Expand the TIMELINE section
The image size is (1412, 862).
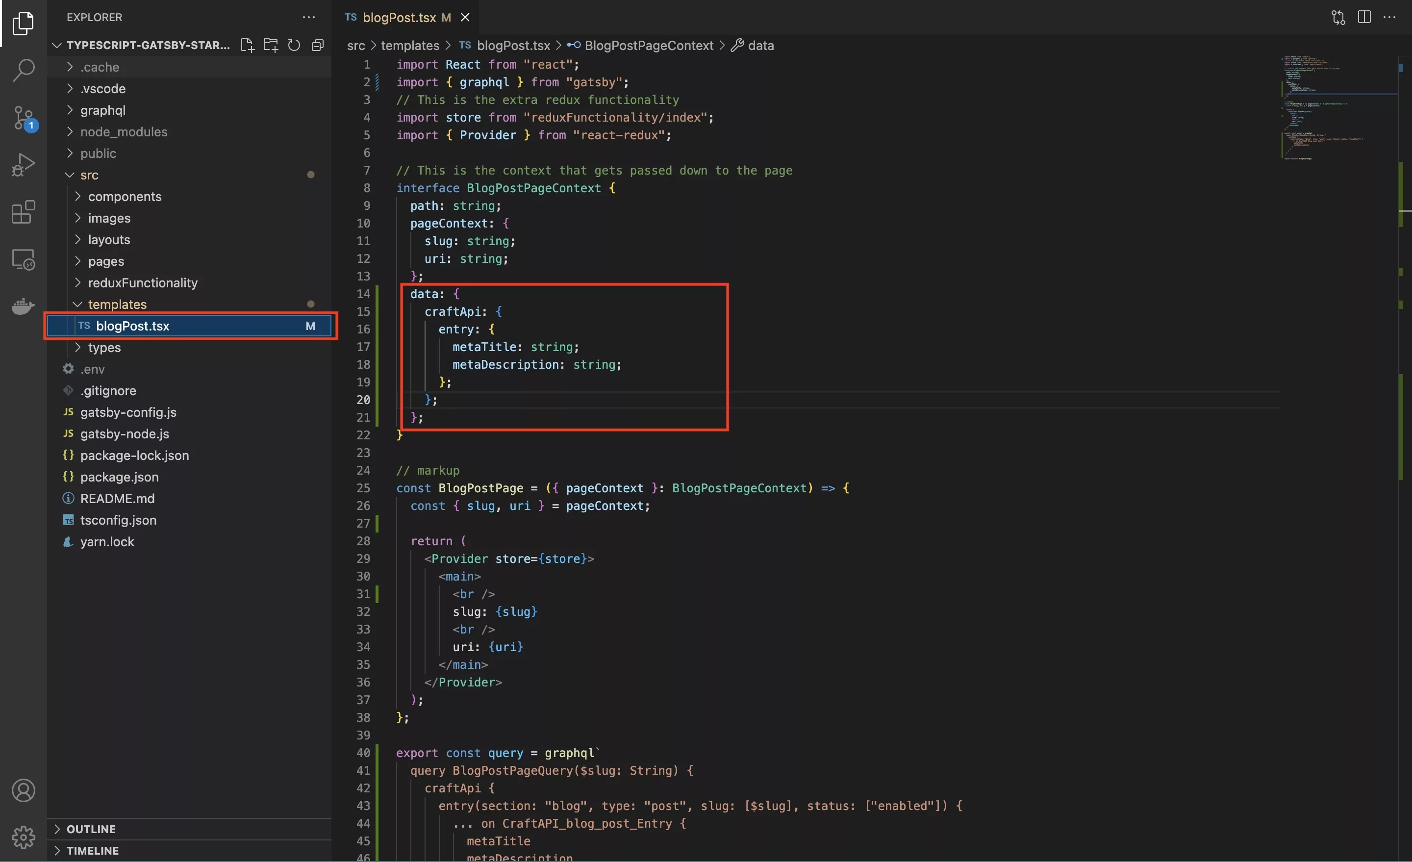(189, 851)
